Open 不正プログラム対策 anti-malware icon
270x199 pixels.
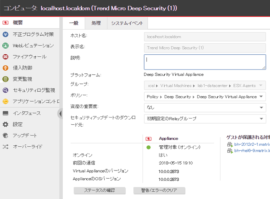(x=5, y=34)
